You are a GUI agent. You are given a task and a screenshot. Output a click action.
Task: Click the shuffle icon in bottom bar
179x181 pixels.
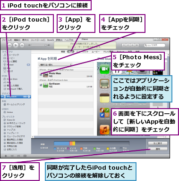pos(12,156)
